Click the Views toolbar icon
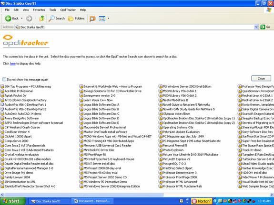Image resolution: width=274 pixels, height=205 pixels. [102, 19]
